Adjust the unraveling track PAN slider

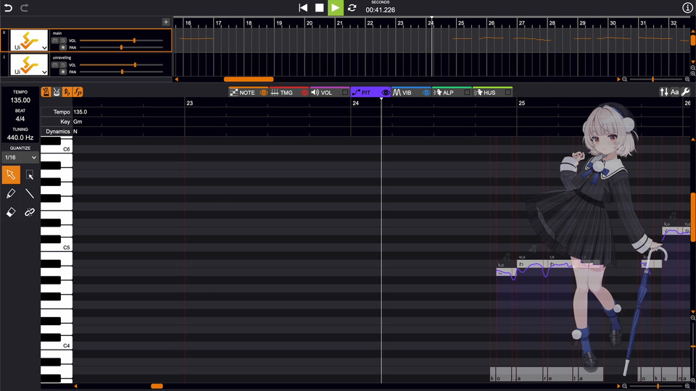click(121, 72)
